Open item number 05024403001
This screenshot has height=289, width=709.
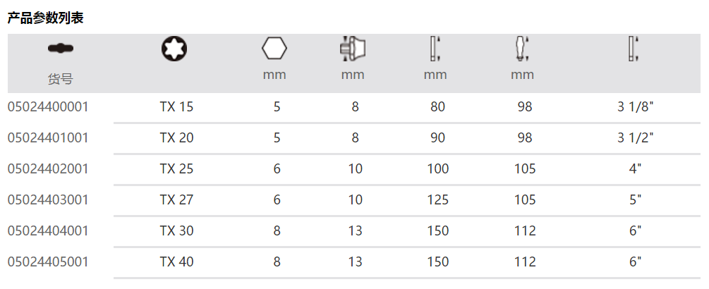pyautogui.click(x=48, y=200)
